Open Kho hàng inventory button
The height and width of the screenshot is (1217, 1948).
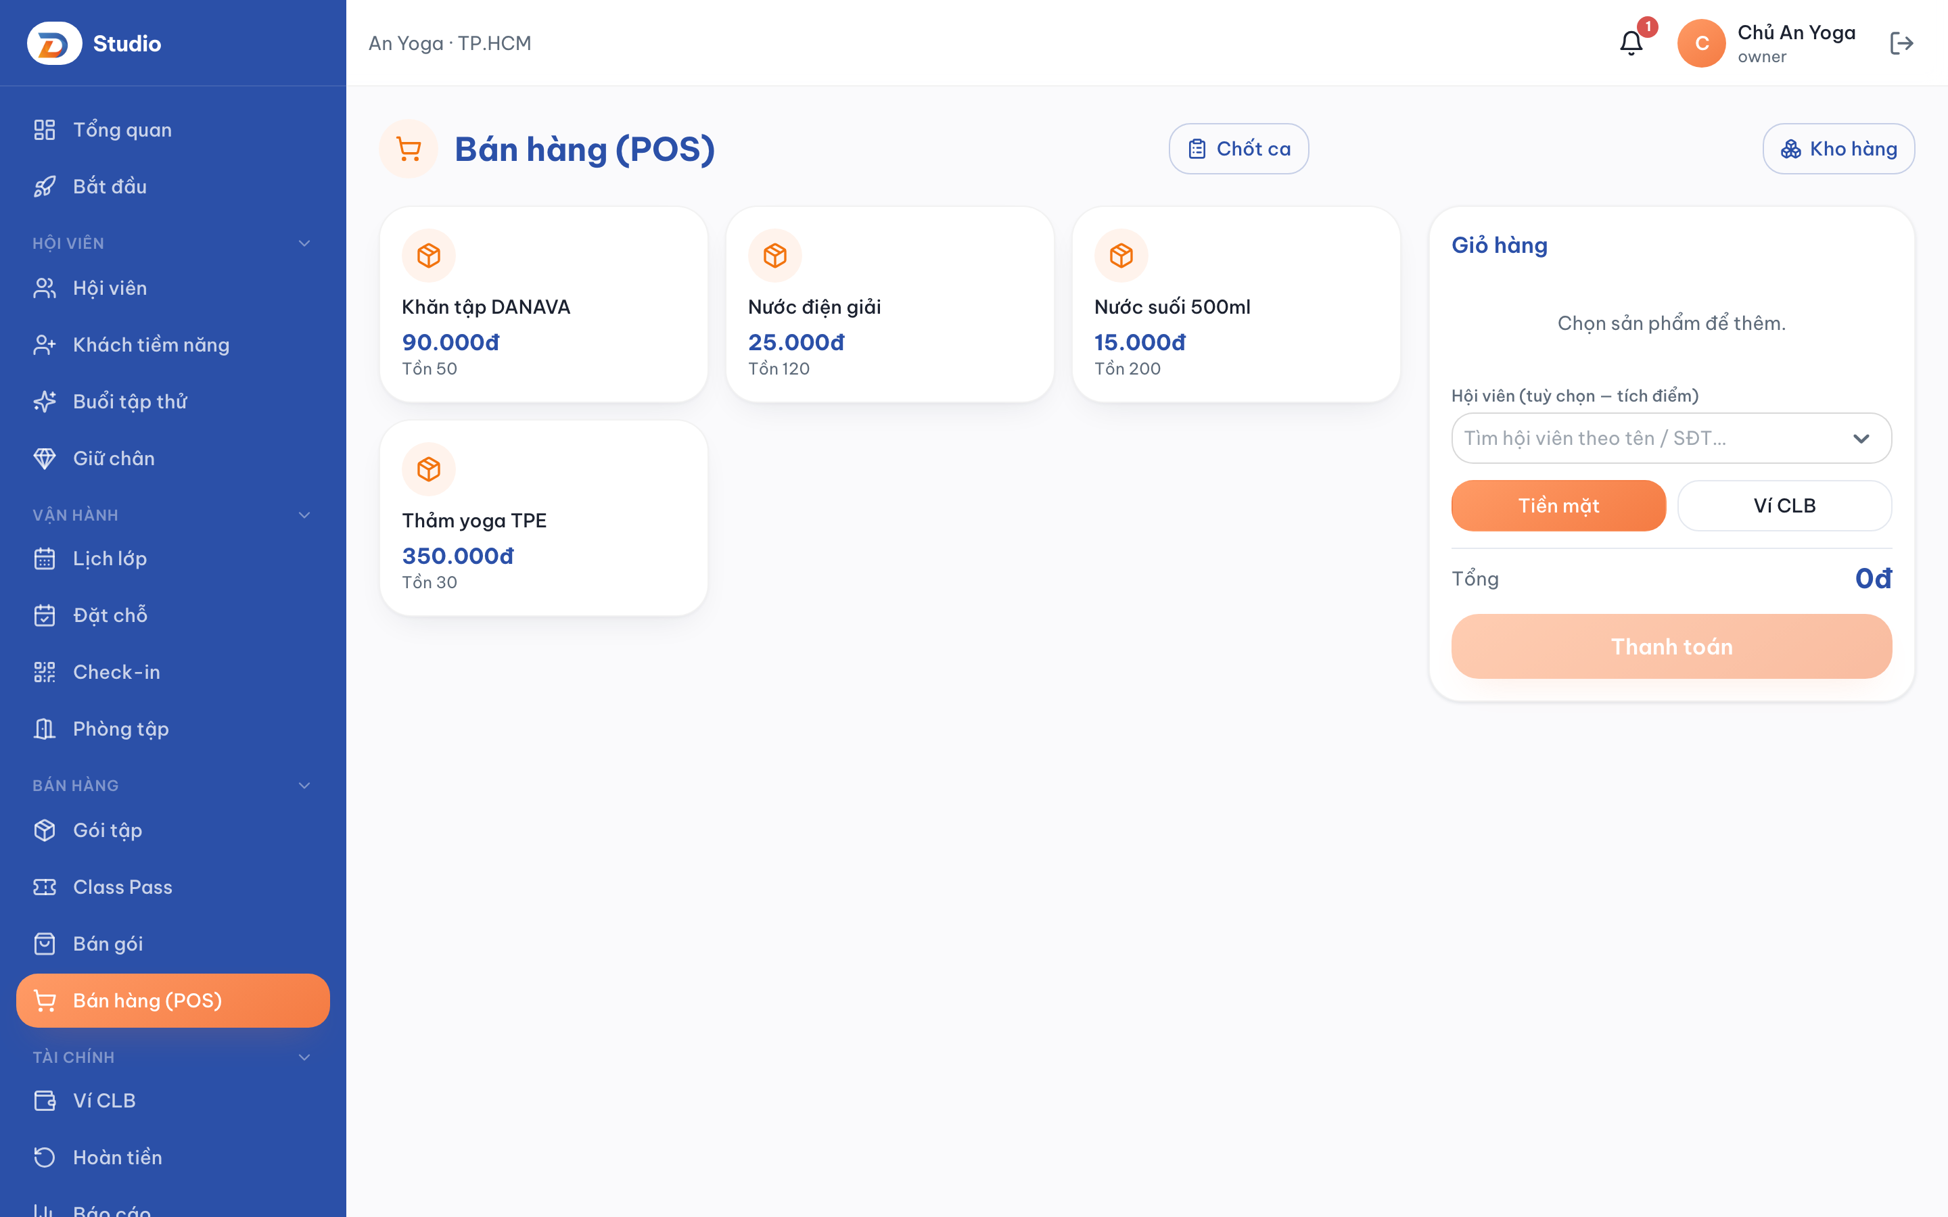click(x=1838, y=149)
